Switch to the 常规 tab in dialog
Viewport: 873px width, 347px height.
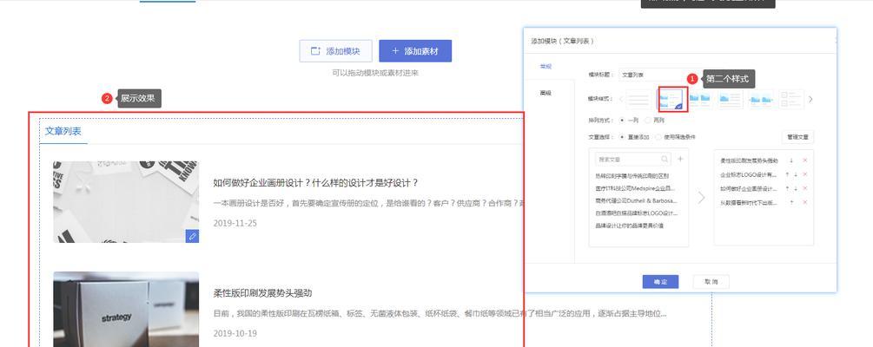tap(546, 66)
